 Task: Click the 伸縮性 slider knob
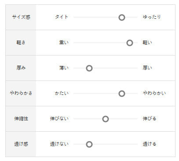click(x=106, y=119)
